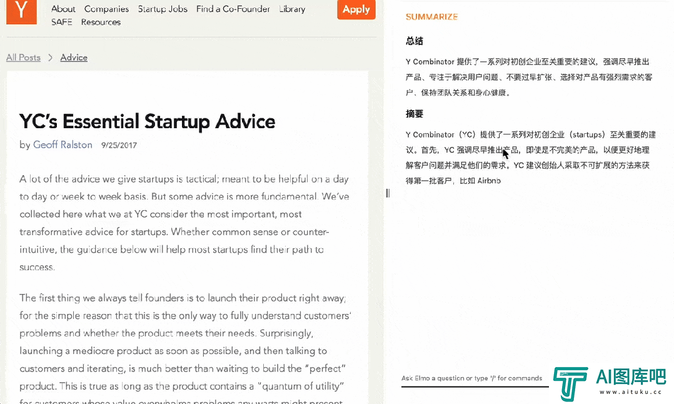
Task: Open the SAFE link
Action: pos(61,22)
